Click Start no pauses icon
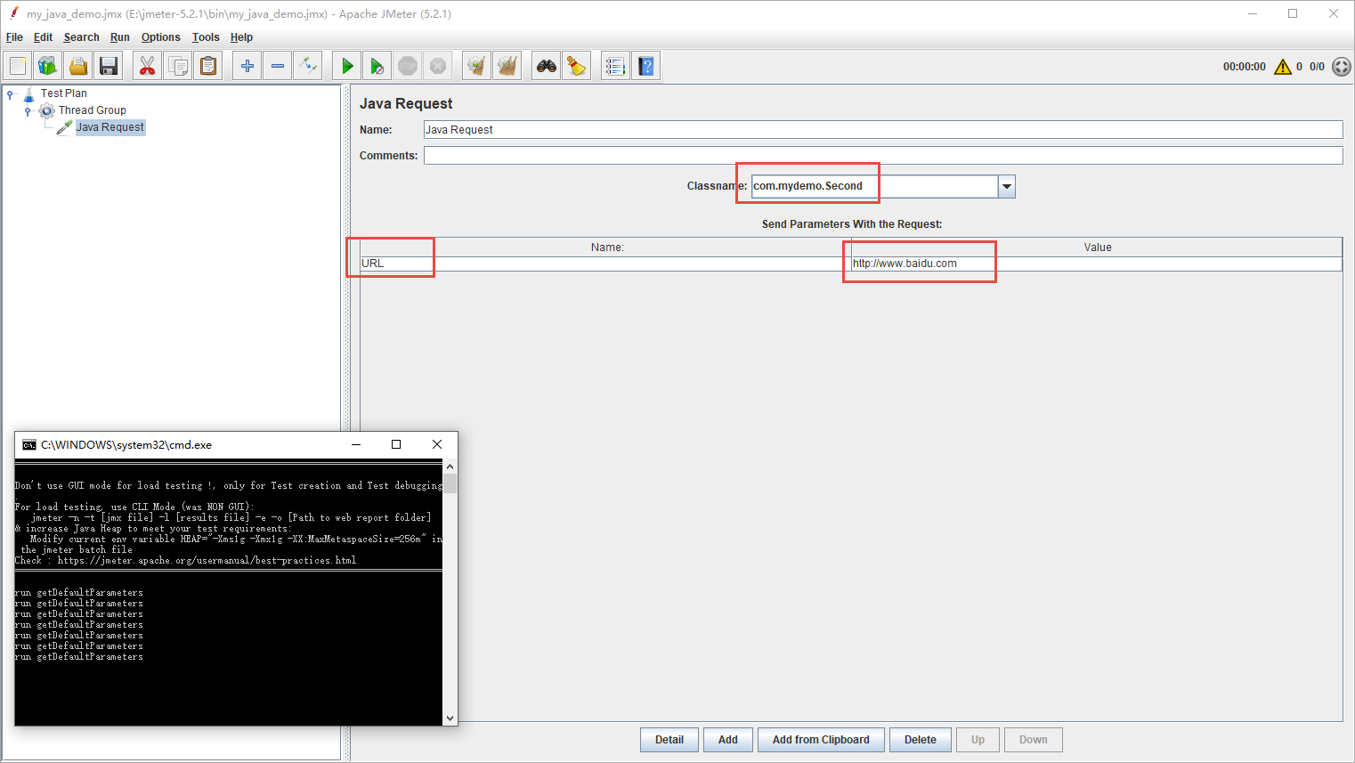Viewport: 1355px width, 763px height. (x=377, y=66)
